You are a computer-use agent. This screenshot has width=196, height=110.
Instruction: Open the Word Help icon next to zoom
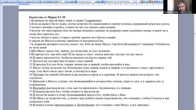[x=67, y=2]
